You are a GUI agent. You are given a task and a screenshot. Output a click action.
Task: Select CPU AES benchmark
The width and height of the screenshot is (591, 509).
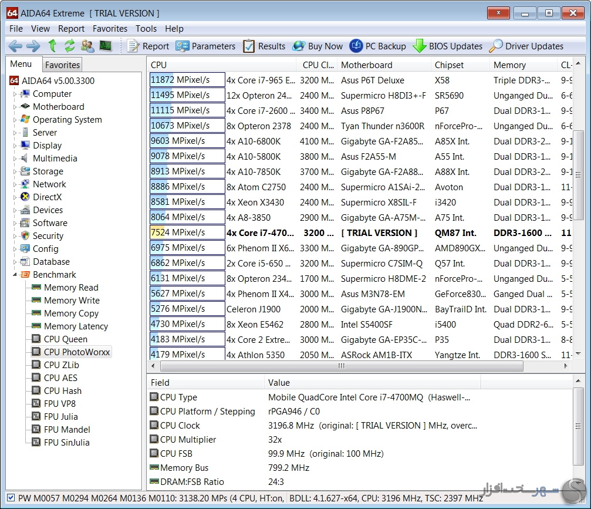[x=60, y=377]
